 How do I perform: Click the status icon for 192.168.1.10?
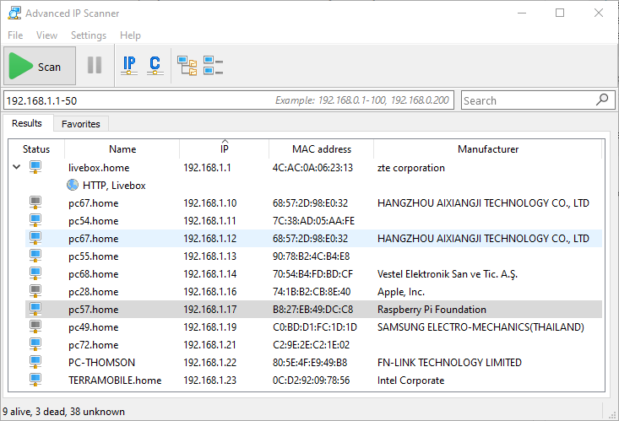click(x=35, y=202)
